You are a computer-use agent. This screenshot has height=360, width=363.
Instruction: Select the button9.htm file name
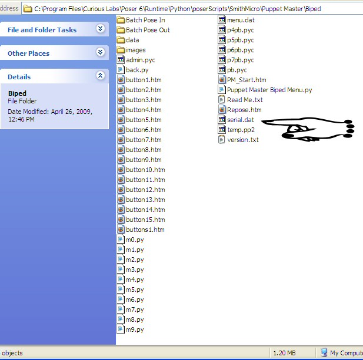coord(144,160)
